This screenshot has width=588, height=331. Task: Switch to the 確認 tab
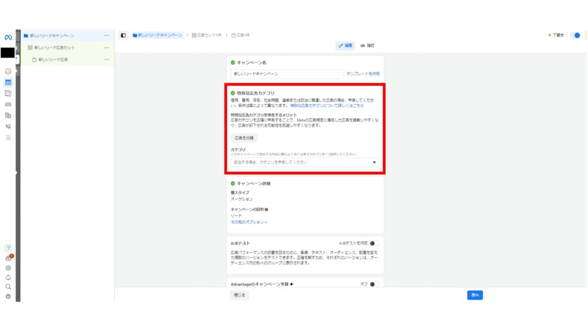tap(367, 45)
